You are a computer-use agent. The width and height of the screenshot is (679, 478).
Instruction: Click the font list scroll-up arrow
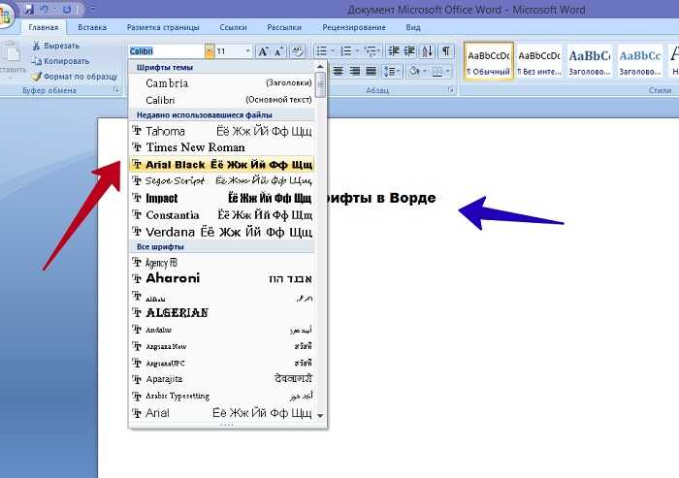tap(320, 67)
